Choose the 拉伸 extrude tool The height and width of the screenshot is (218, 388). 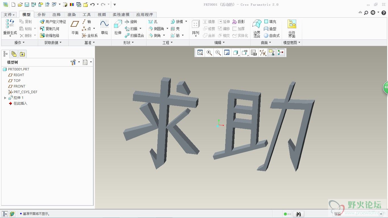(118, 28)
